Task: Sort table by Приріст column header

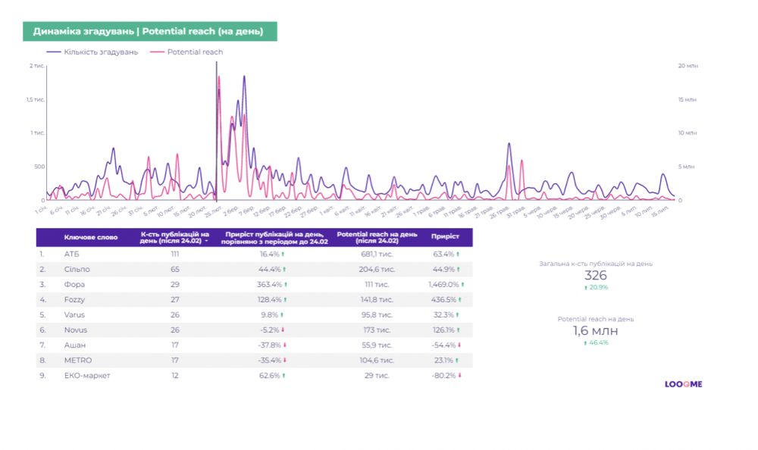Action: click(x=445, y=237)
